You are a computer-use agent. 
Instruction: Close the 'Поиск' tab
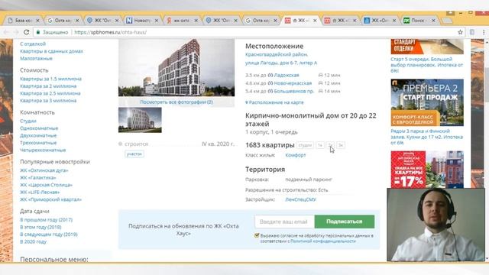point(433,21)
